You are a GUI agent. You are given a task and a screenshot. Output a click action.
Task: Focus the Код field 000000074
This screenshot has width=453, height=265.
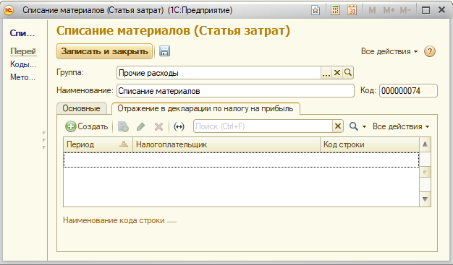tap(408, 91)
